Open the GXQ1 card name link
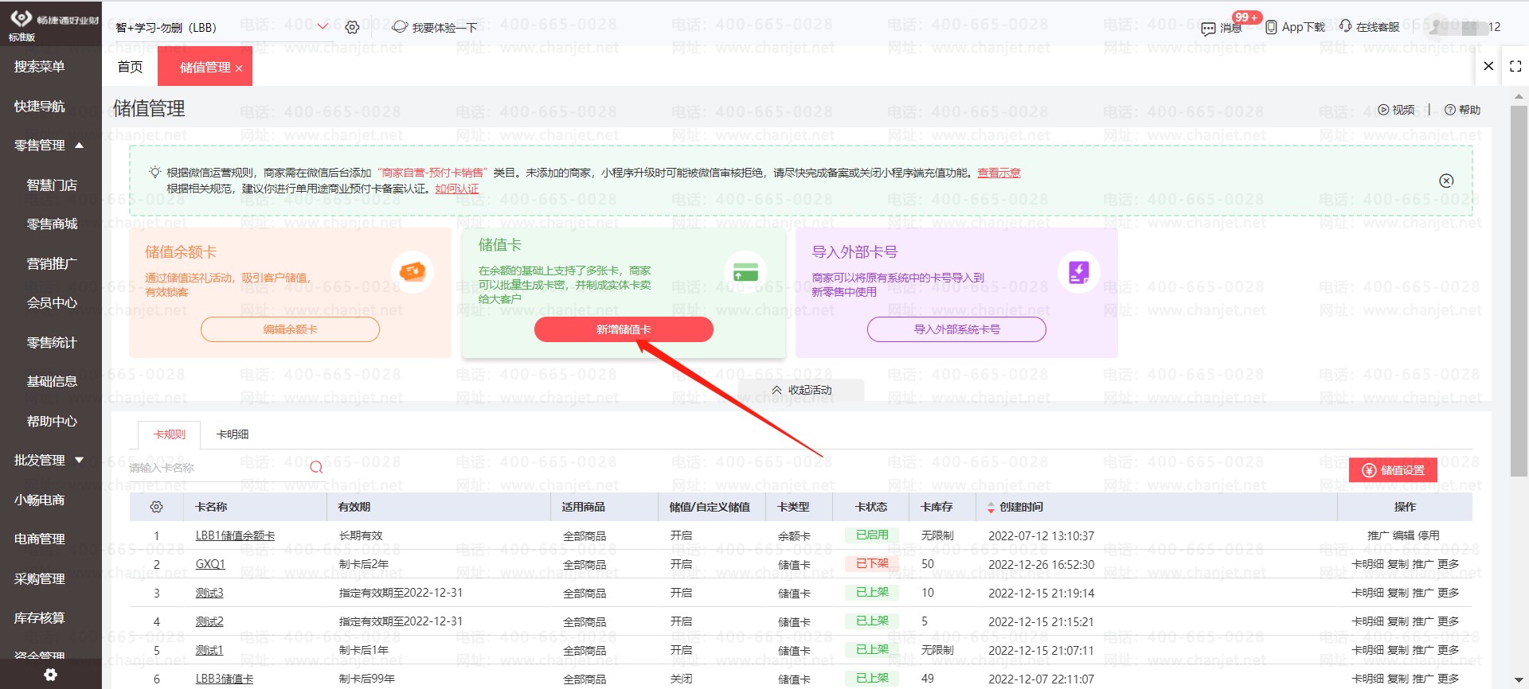This screenshot has height=689, width=1529. tap(210, 564)
